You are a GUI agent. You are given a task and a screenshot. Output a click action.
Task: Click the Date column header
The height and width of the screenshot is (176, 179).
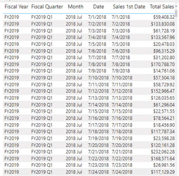[98, 7]
